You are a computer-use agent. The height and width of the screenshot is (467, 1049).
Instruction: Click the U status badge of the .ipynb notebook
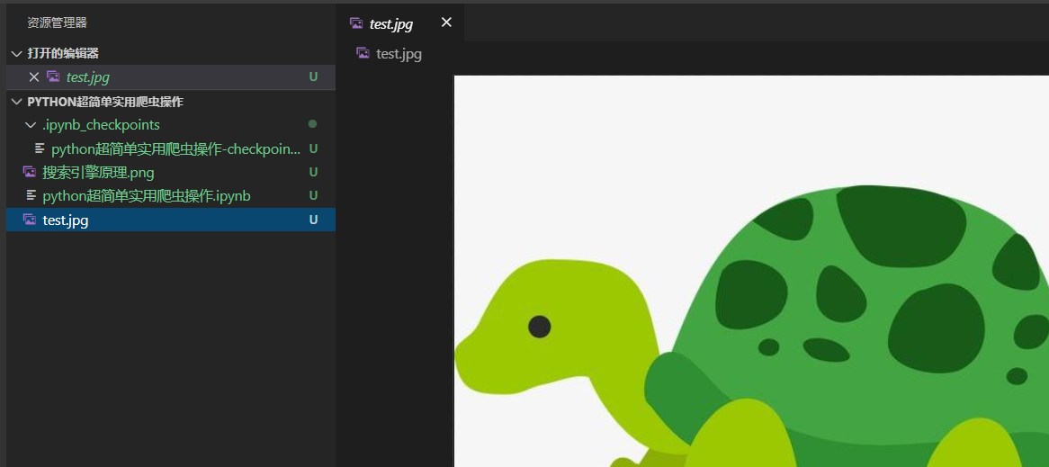tap(313, 195)
